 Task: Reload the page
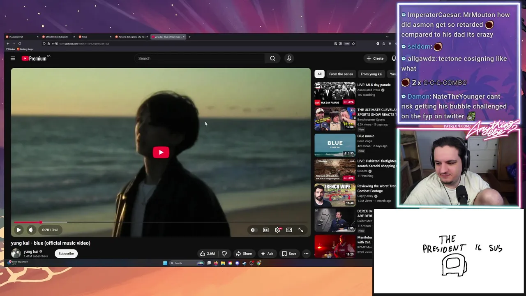pos(19,44)
